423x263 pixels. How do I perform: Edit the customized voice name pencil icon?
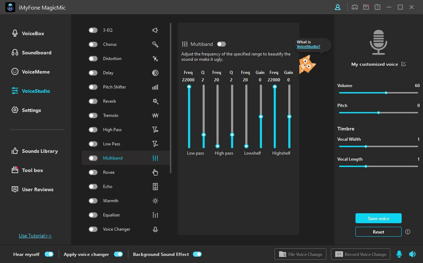[x=403, y=64]
